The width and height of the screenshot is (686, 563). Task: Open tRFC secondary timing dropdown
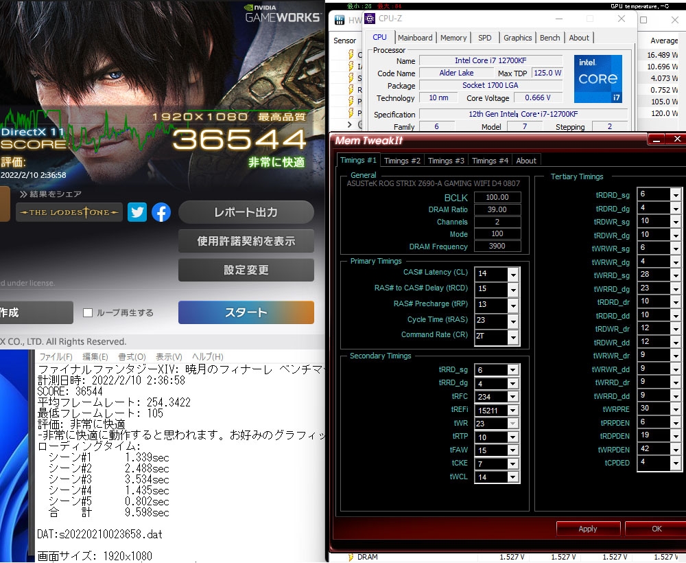513,397
